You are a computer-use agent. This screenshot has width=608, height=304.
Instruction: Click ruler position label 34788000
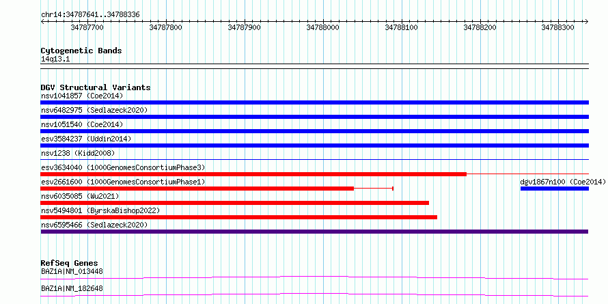click(x=322, y=27)
